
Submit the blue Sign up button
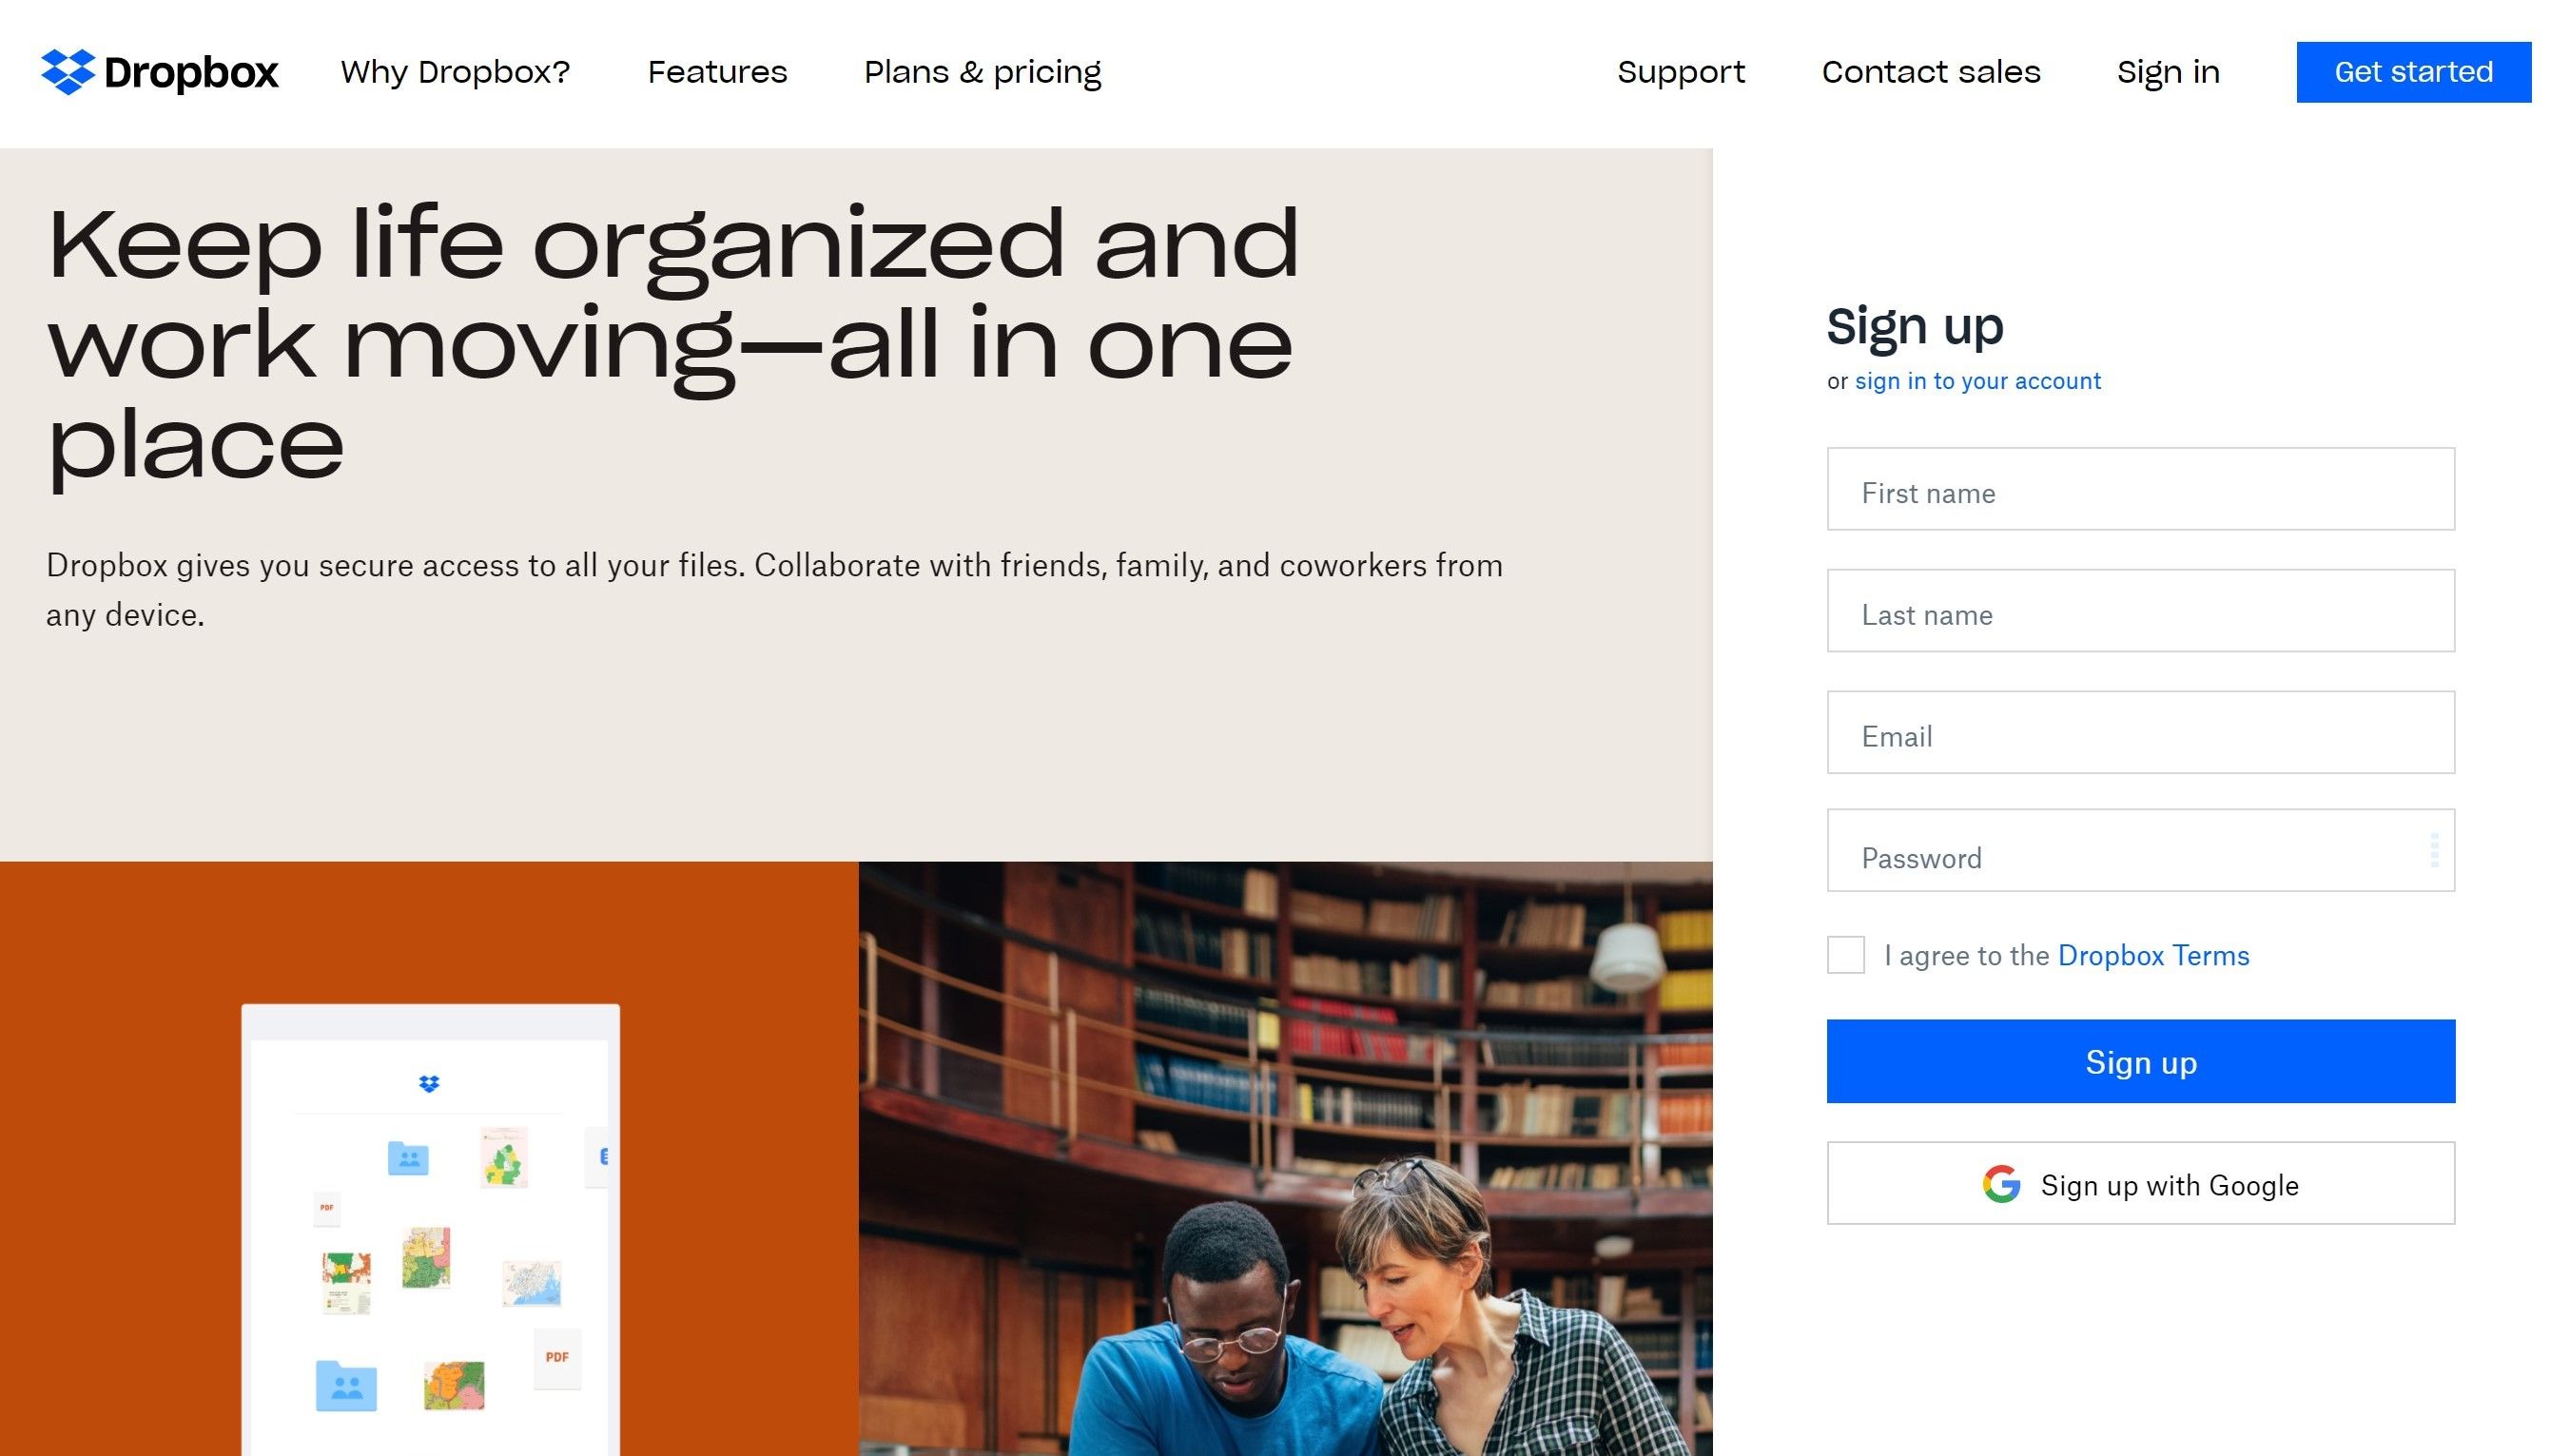(x=2140, y=1061)
